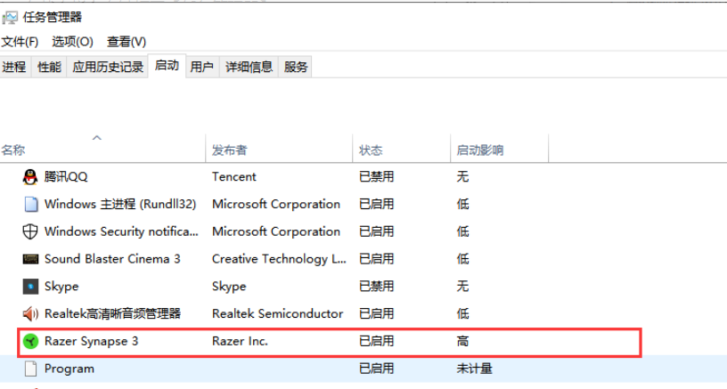Select the Windows Rundll32 file icon
The width and height of the screenshot is (727, 389).
30,204
